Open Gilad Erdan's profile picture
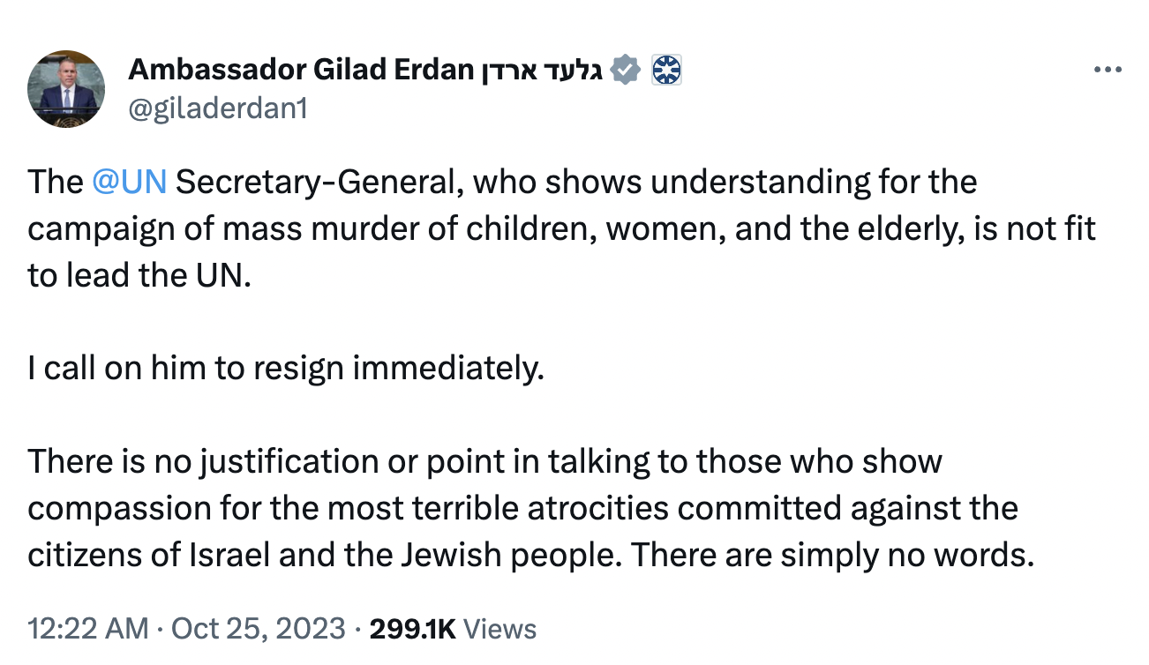 66,89
